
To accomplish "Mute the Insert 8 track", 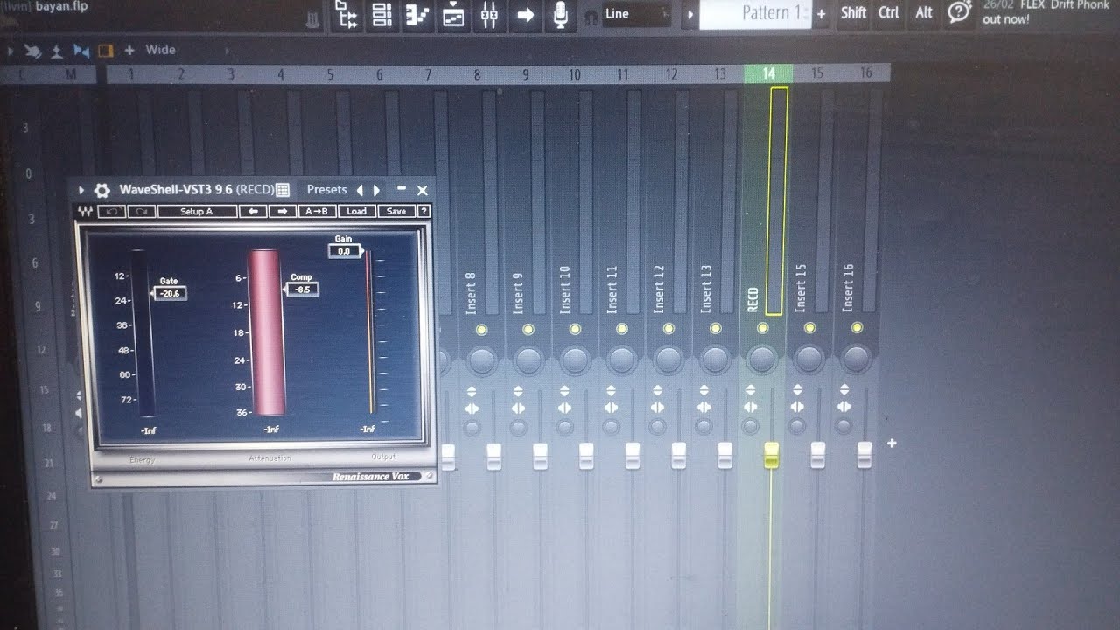I will pos(480,329).
